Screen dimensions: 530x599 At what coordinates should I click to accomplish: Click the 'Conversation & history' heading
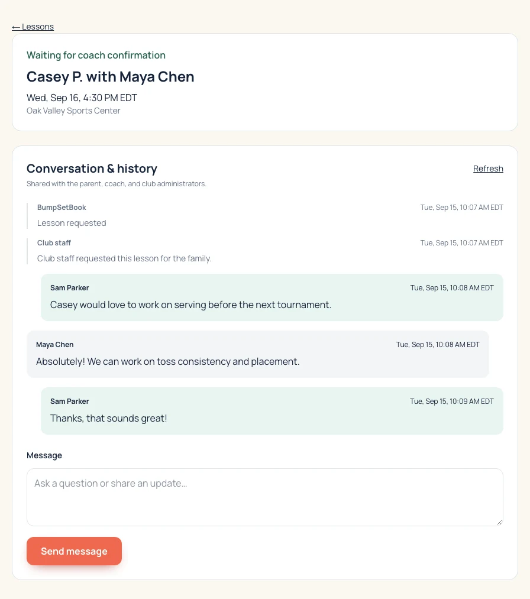[x=92, y=169]
